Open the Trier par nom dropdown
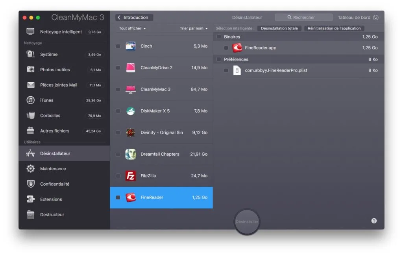This screenshot has width=403, height=256. pyautogui.click(x=194, y=28)
